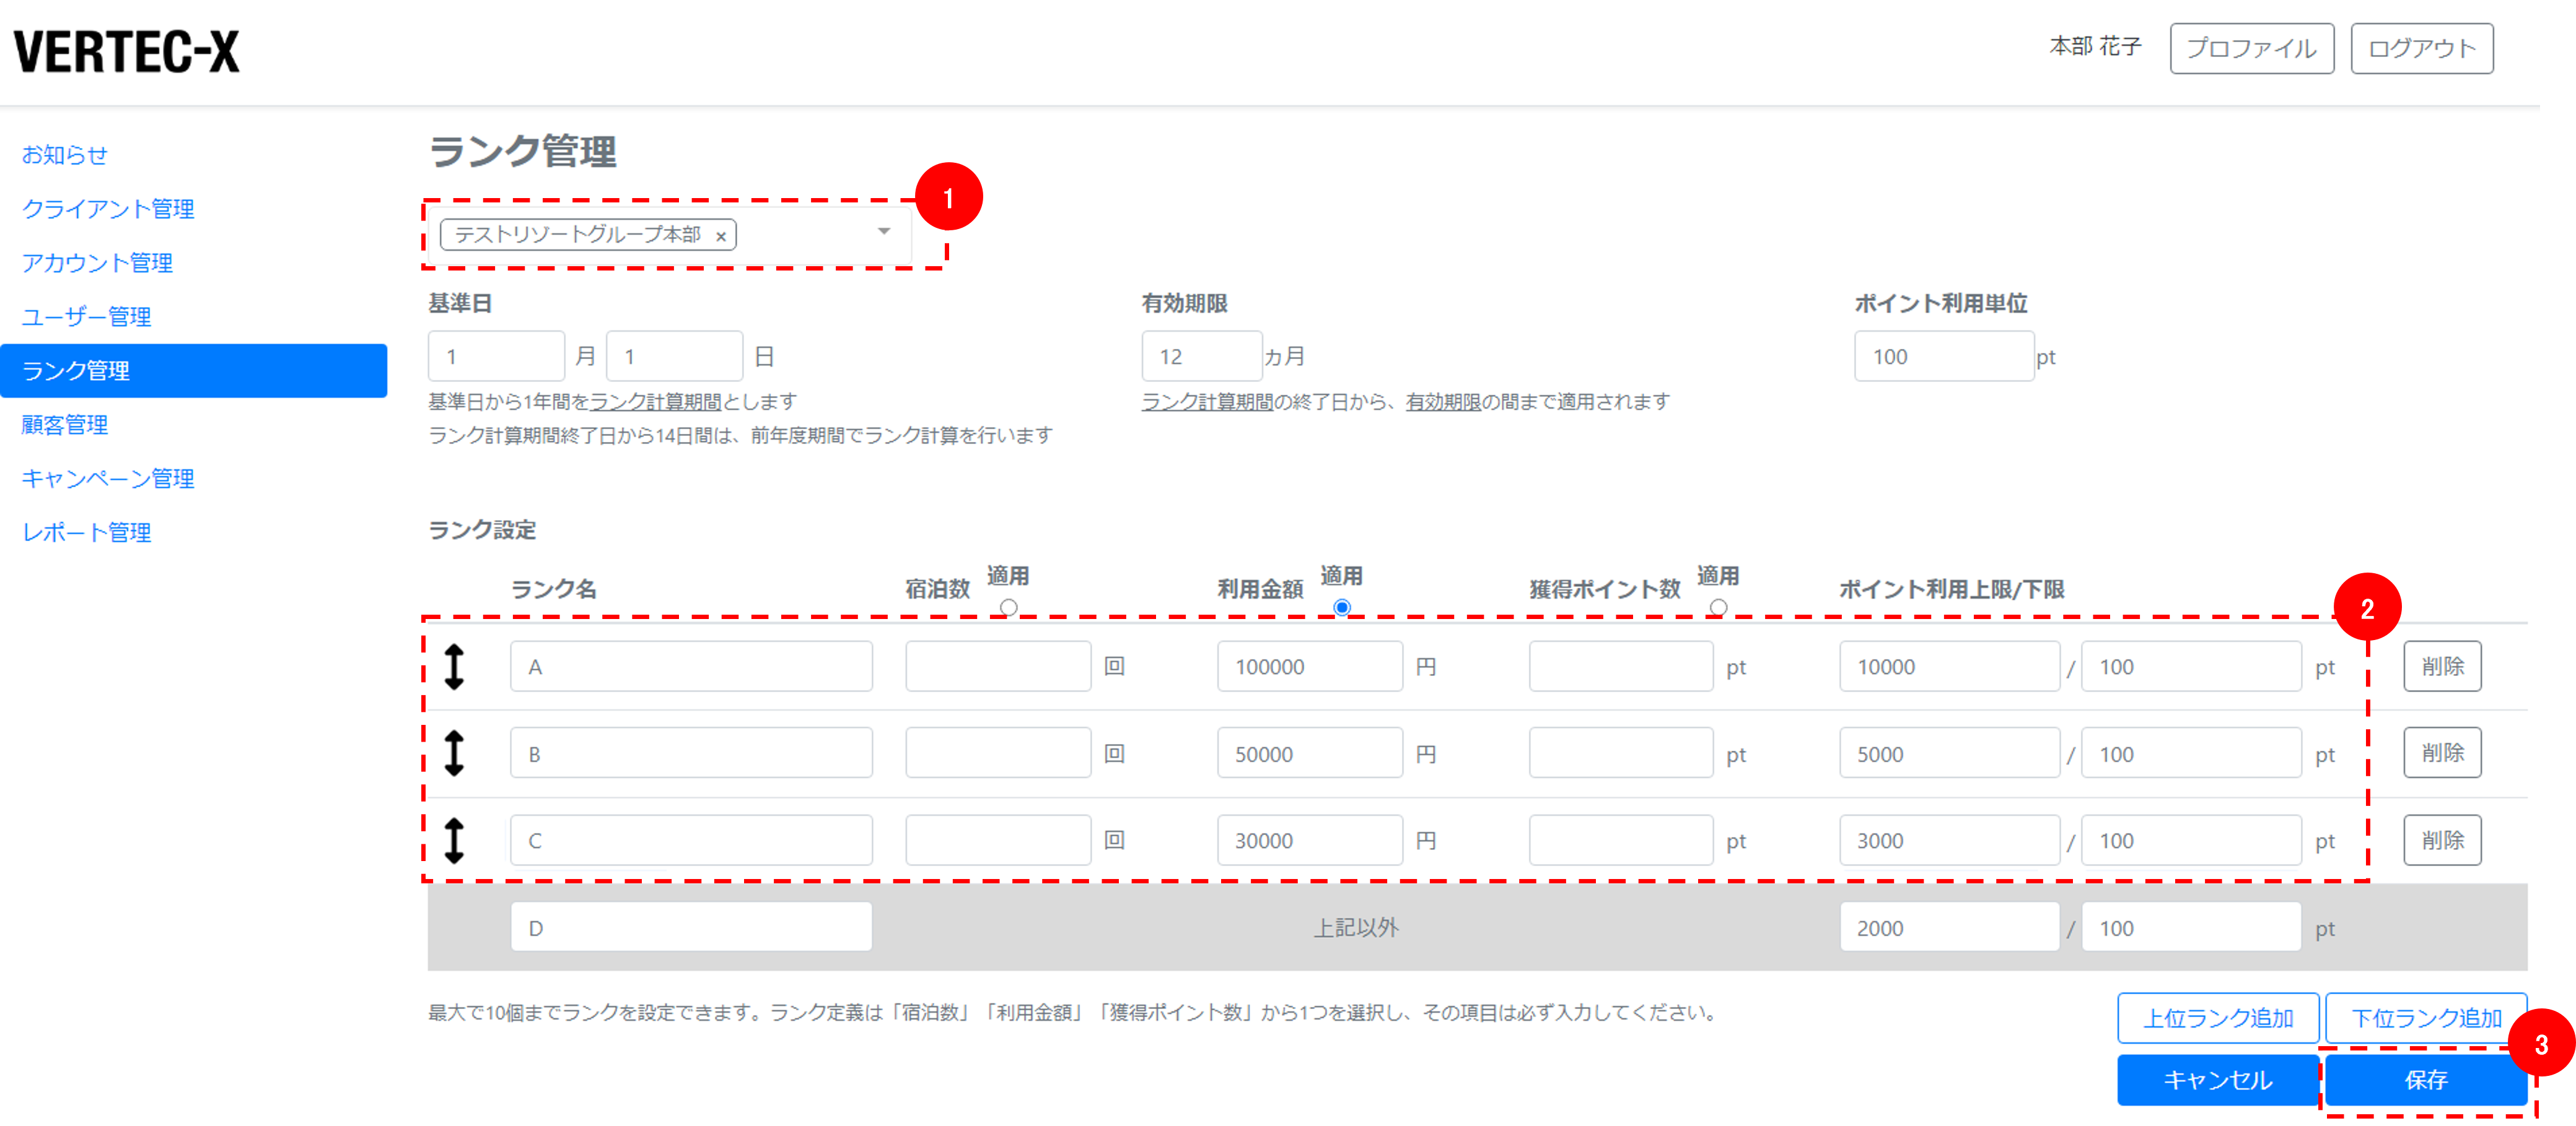
Task: Click the point upper limit field showing 3000
Action: tap(1950, 840)
